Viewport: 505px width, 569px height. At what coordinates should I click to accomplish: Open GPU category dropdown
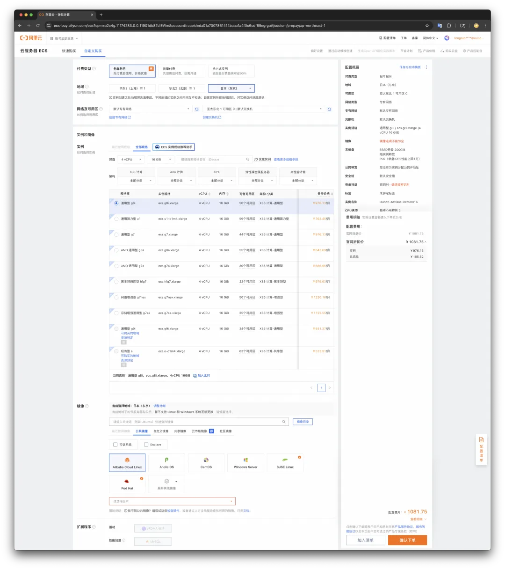click(217, 181)
